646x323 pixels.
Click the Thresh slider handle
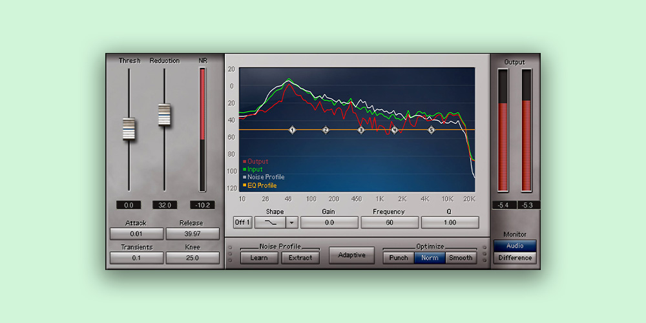[x=129, y=129]
